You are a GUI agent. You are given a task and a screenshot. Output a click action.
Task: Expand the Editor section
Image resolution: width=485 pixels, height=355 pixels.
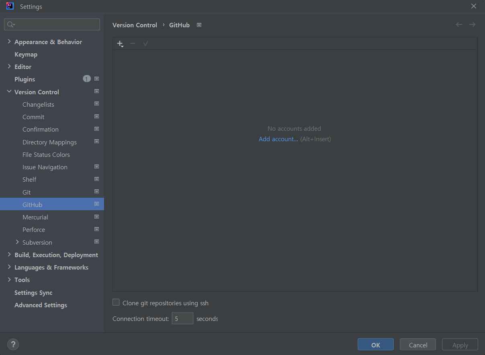click(x=9, y=67)
